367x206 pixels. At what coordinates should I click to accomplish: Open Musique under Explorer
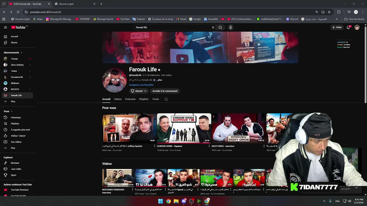(x=17, y=163)
